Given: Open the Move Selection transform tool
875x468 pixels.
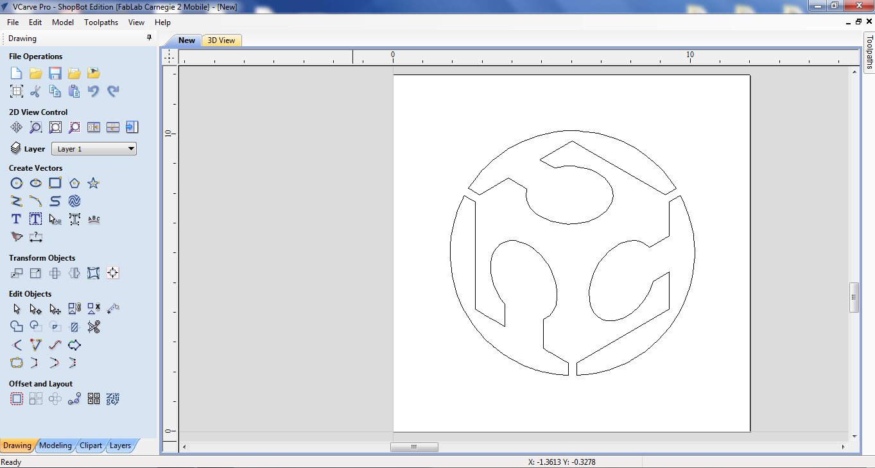Looking at the screenshot, I should click(x=17, y=273).
